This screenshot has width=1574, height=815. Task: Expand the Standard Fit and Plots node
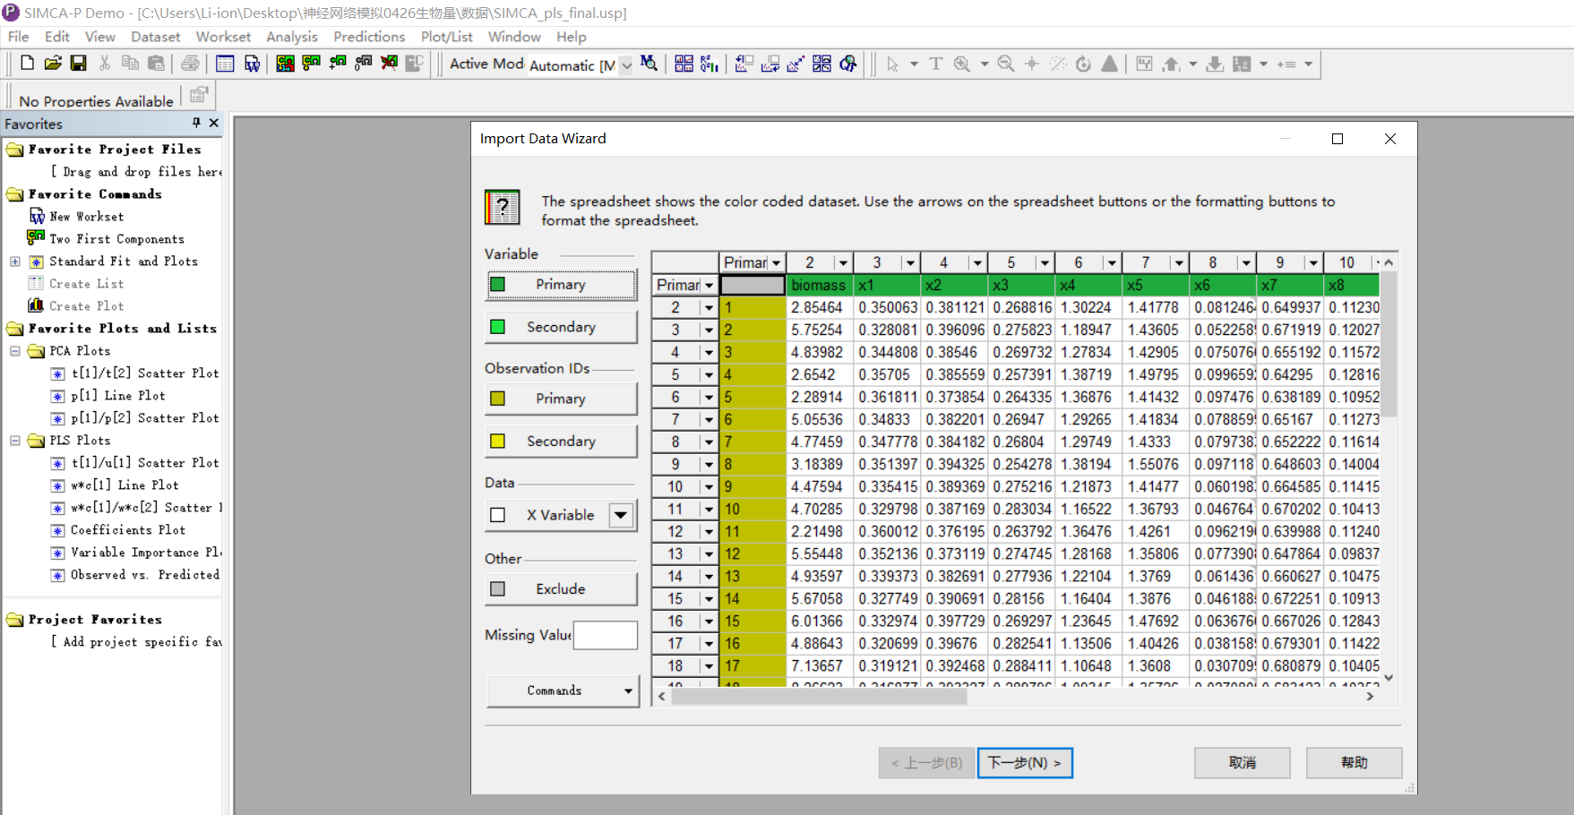(15, 262)
